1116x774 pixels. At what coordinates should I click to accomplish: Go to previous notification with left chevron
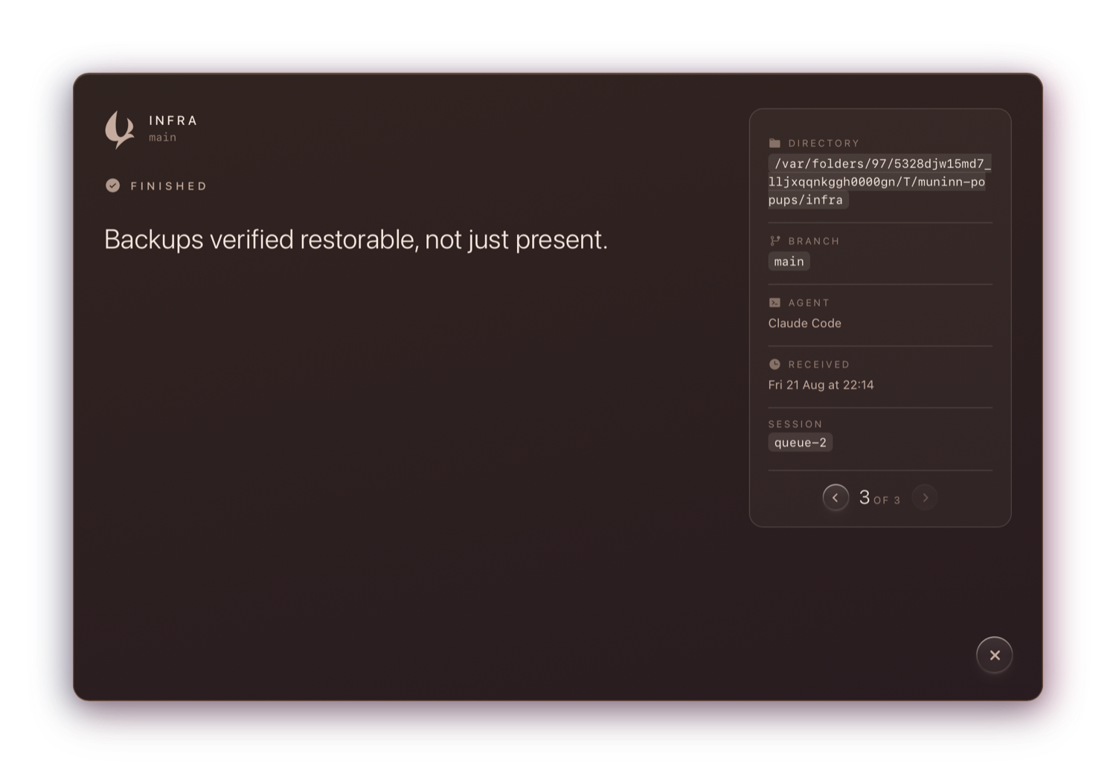pos(836,497)
